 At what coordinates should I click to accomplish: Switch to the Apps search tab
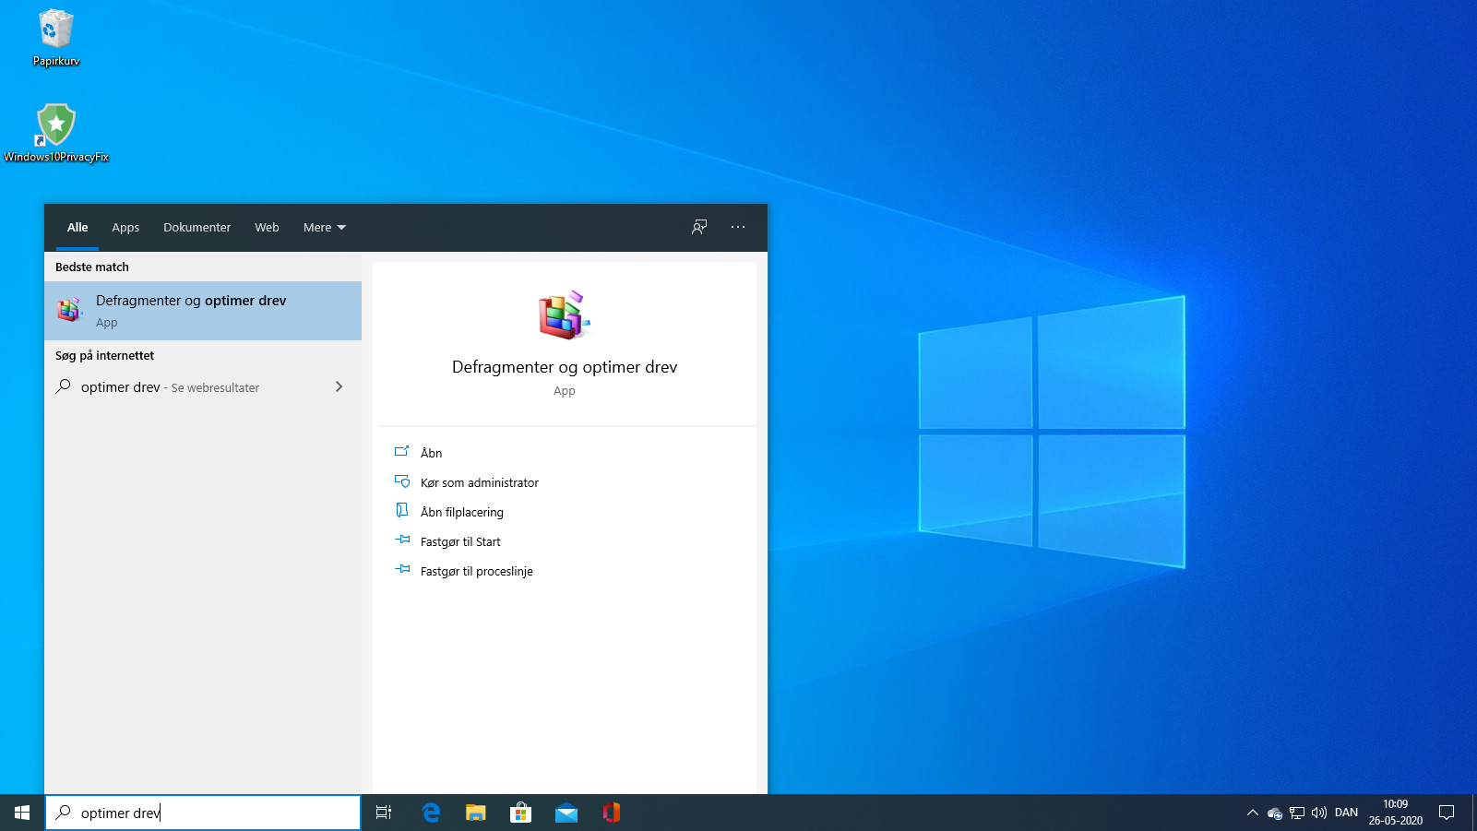125,228
